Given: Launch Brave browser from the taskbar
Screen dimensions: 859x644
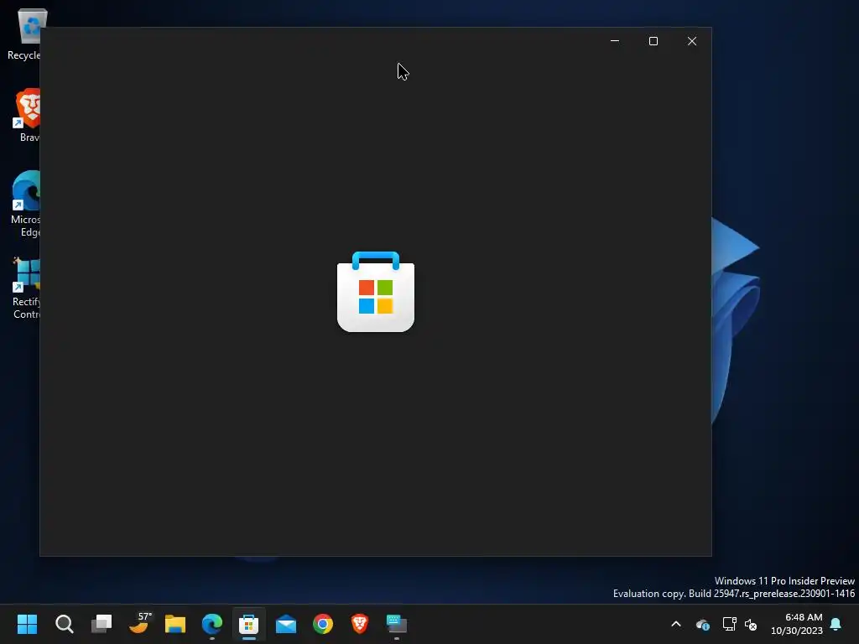Looking at the screenshot, I should [360, 624].
